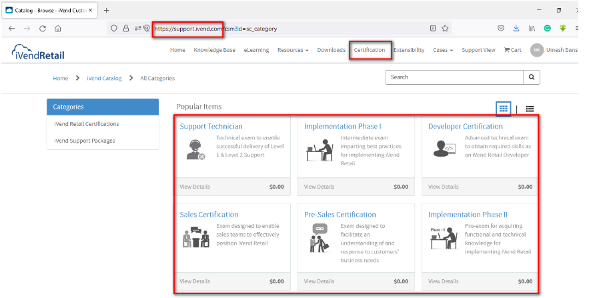Click View Details under Sales Certification
Viewport: 595px width, 298px height.
click(x=195, y=281)
